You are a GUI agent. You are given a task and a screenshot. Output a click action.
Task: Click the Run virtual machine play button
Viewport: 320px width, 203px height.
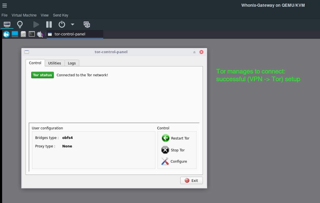tap(36, 25)
